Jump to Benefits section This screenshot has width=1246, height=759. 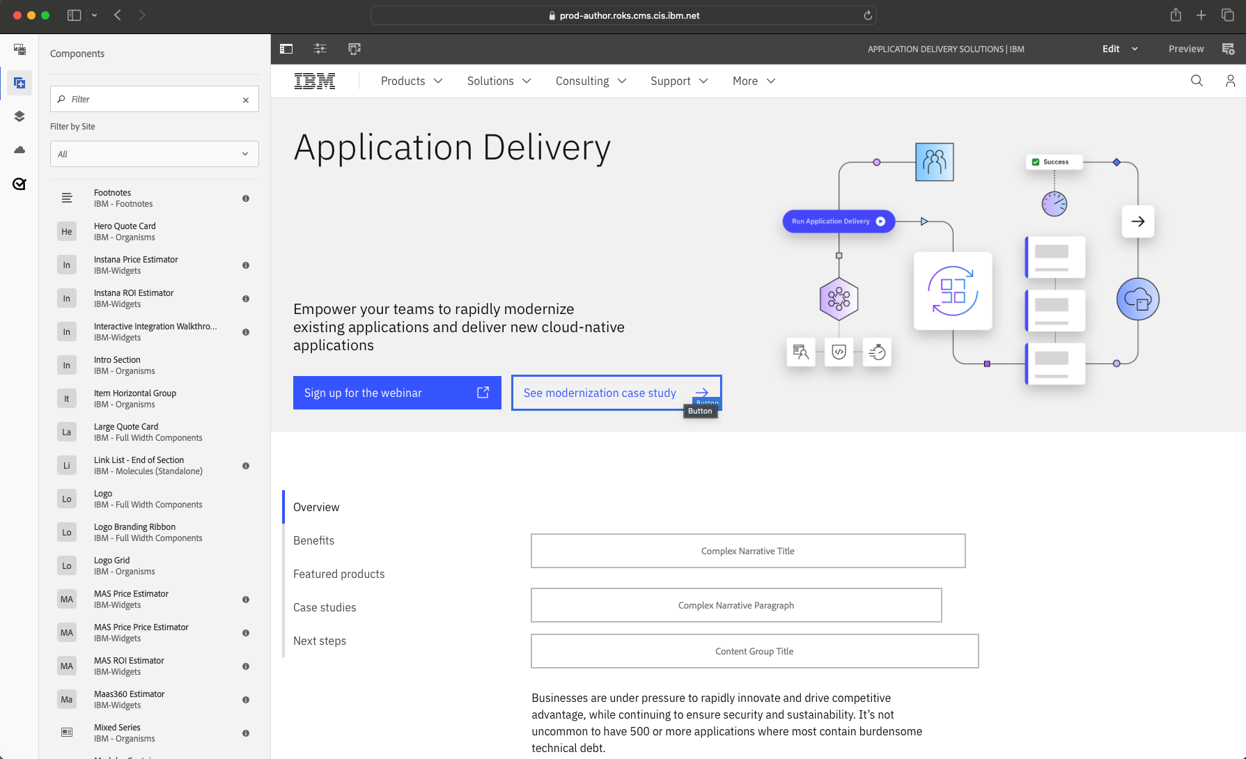(x=313, y=540)
